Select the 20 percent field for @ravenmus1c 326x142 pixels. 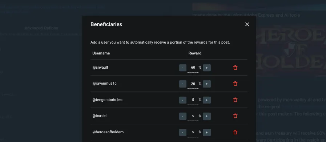pos(193,84)
